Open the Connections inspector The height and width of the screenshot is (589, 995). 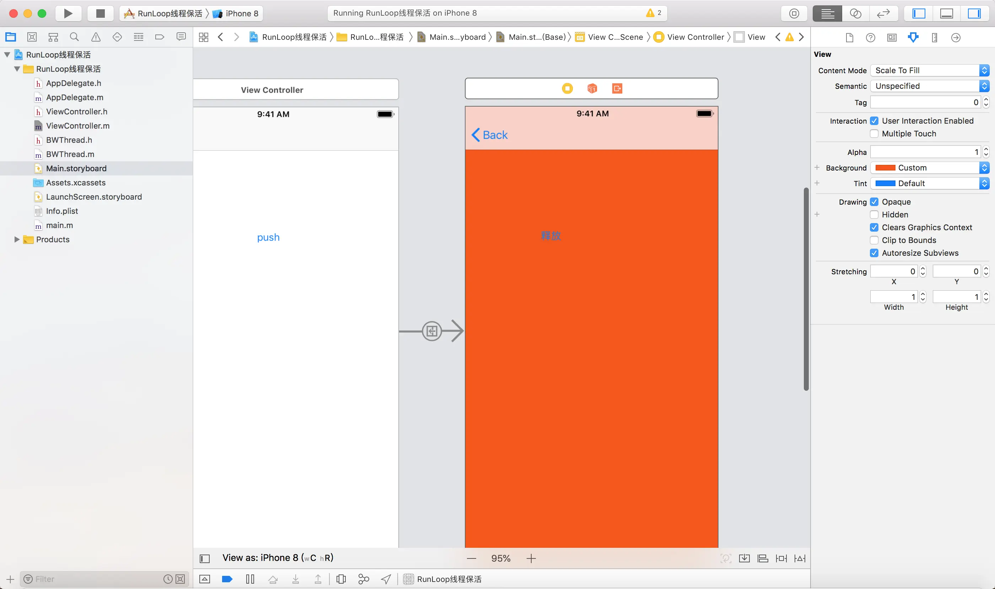point(956,38)
